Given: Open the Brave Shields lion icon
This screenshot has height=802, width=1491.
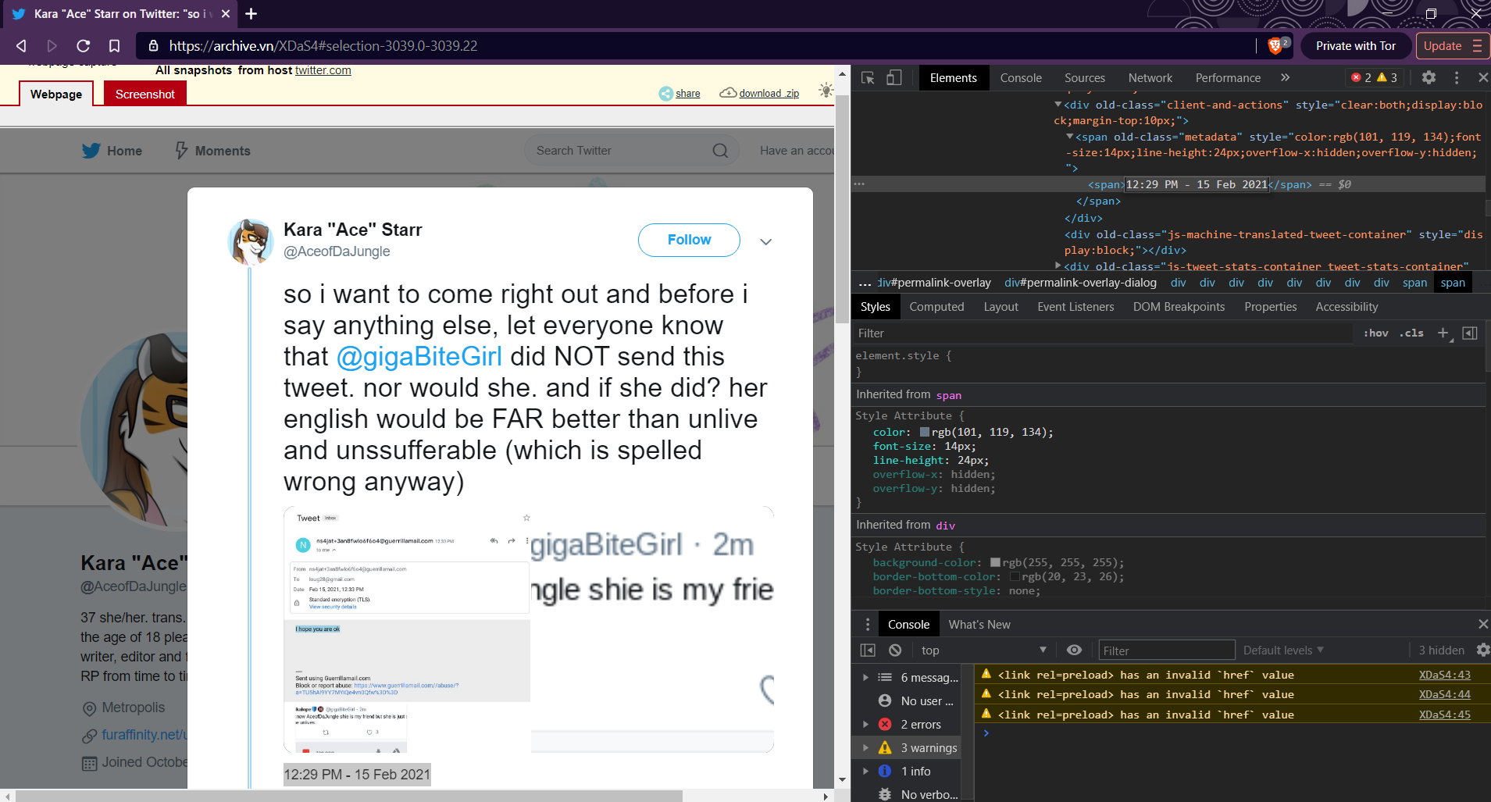Looking at the screenshot, I should (1275, 46).
